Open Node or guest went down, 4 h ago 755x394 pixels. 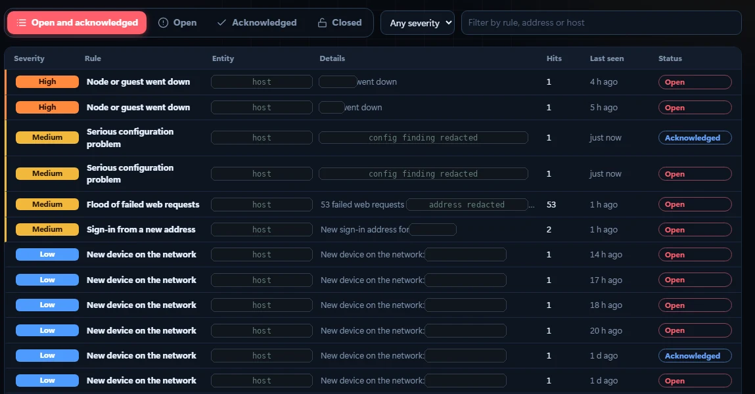tap(138, 82)
